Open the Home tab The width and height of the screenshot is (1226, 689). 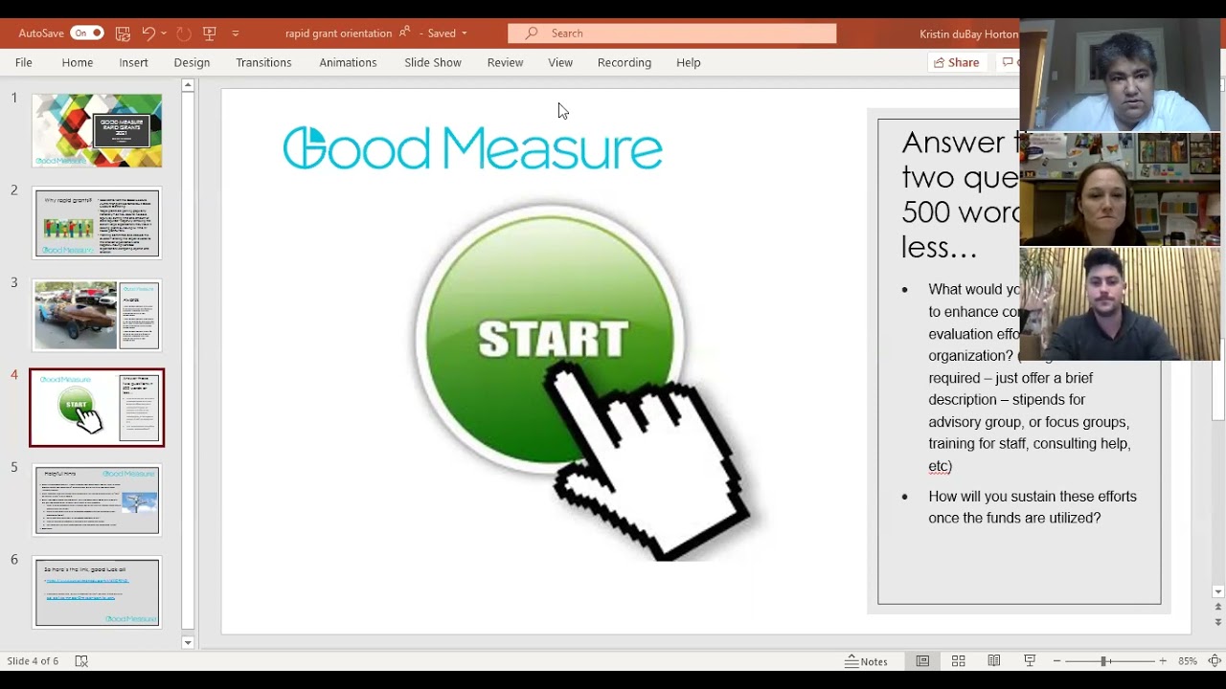pos(78,62)
